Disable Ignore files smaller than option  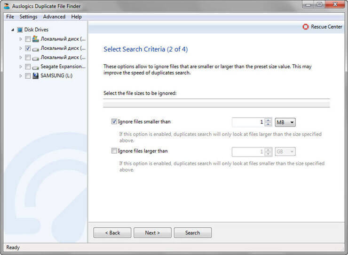(114, 122)
